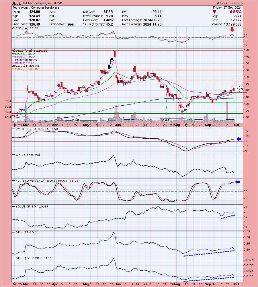Image resolution: width=258 pixels, height=287 pixels.
Task: Click the -4.96% percent change
Action: [x=235, y=12]
